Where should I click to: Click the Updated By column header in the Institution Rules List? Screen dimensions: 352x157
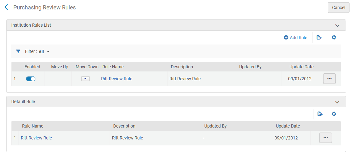tap(250, 67)
